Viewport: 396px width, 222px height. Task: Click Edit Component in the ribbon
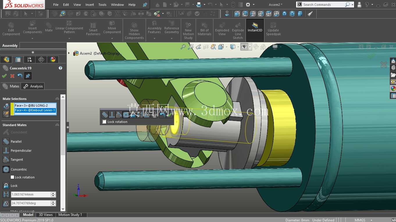coord(11,29)
